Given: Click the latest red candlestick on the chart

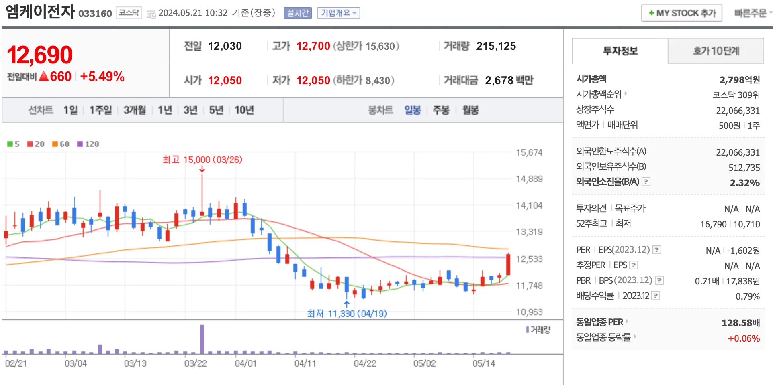Looking at the screenshot, I should point(508,264).
